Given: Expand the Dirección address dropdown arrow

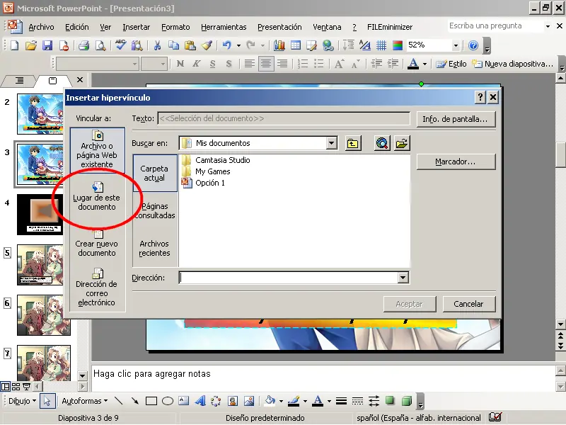Looking at the screenshot, I should pos(403,278).
